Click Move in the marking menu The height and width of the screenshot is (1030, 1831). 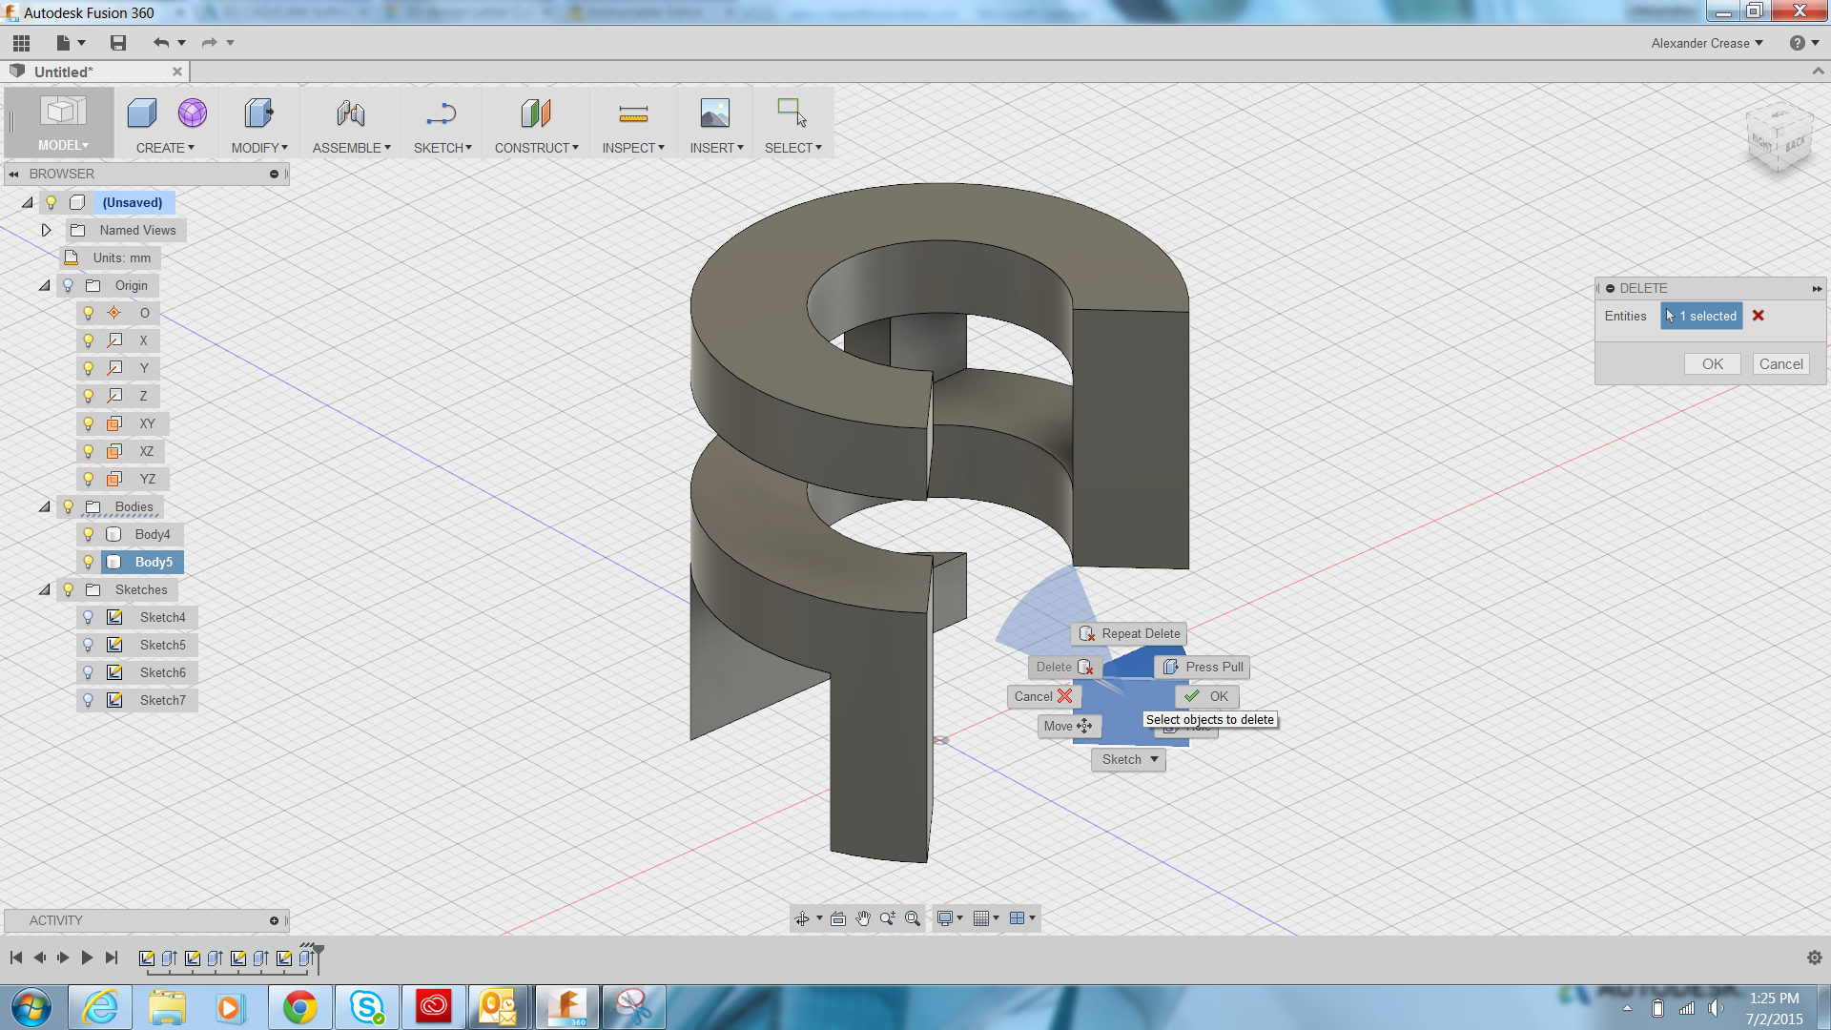click(1069, 726)
